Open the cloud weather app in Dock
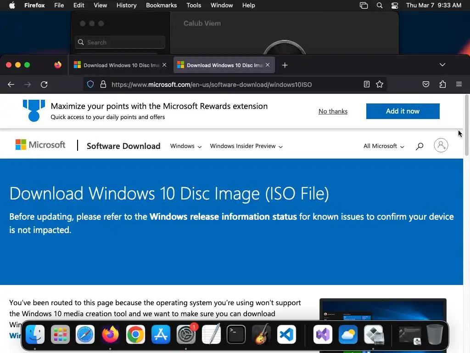This screenshot has width=470, height=353. point(348,334)
